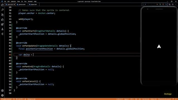The width and height of the screenshot is (178, 100).
Task: Open the Run and Debug view
Action: pos(3,19)
